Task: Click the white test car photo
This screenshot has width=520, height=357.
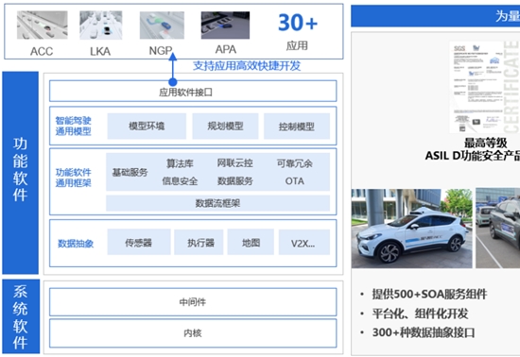Action: click(x=412, y=229)
